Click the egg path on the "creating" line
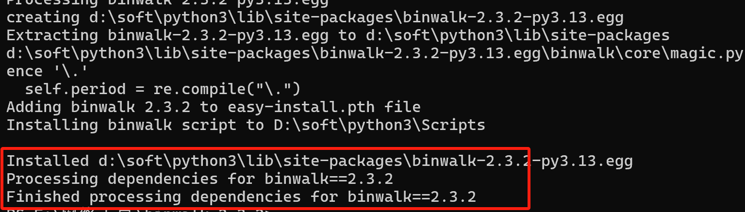The height and width of the screenshot is (212, 745). [356, 18]
